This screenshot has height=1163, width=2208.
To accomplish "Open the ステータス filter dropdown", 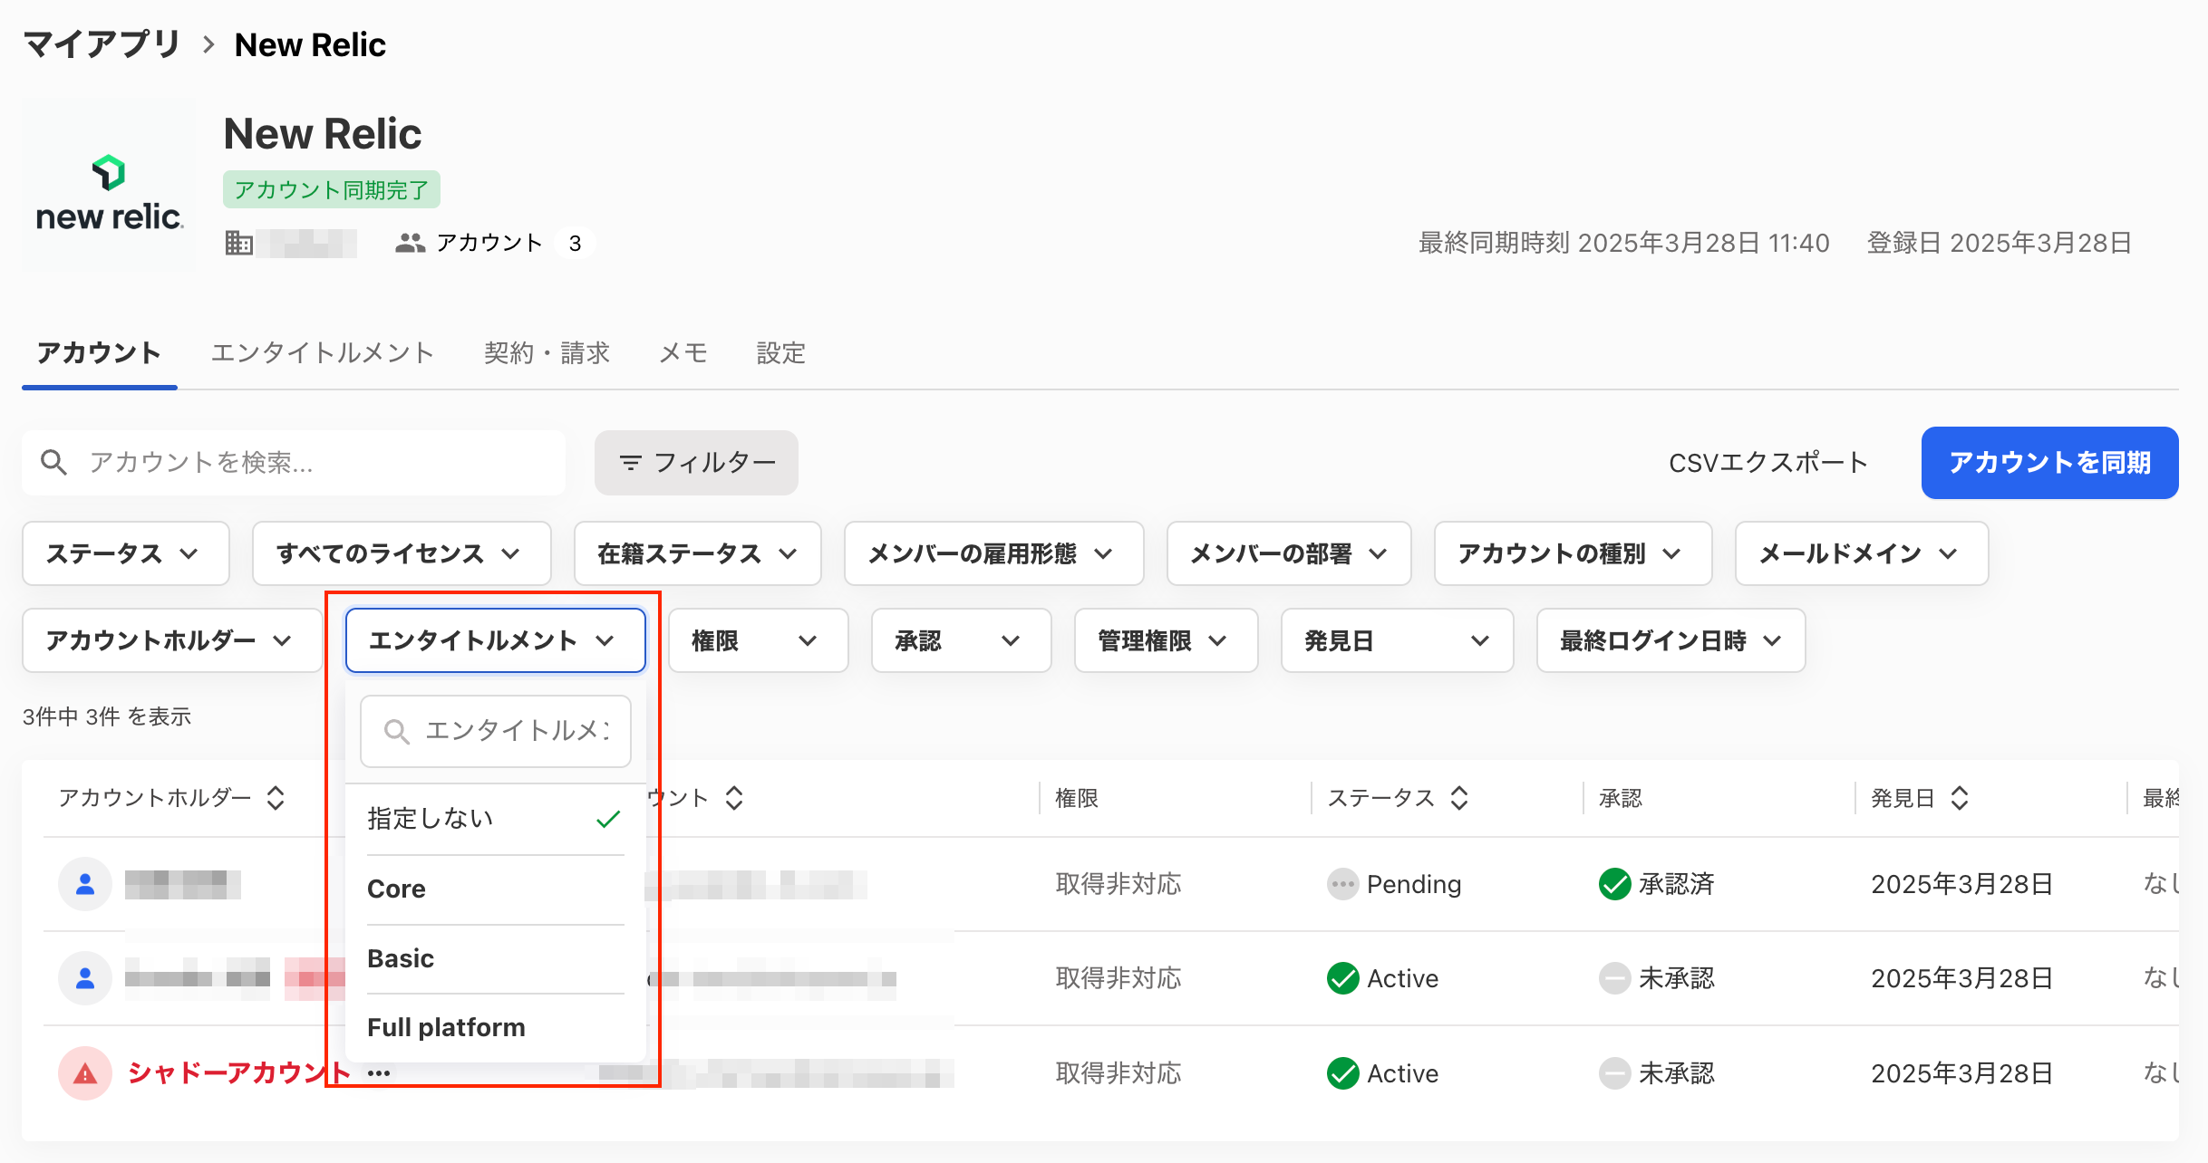I will click(125, 553).
